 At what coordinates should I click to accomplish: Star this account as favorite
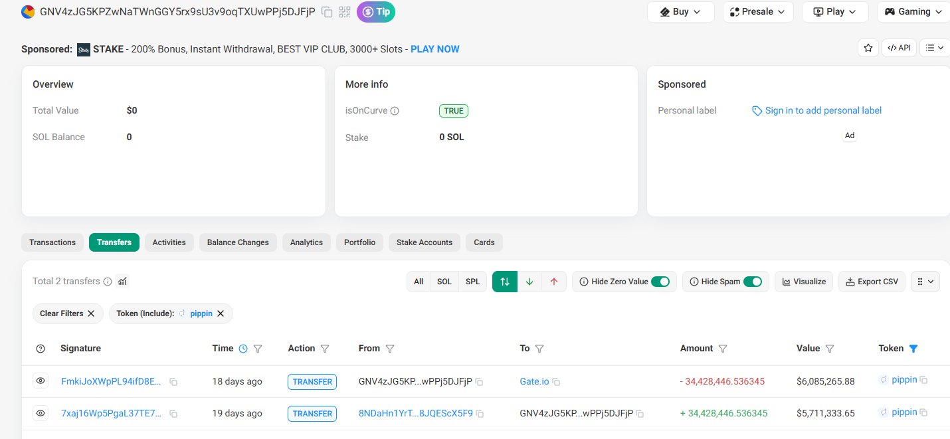(x=867, y=48)
